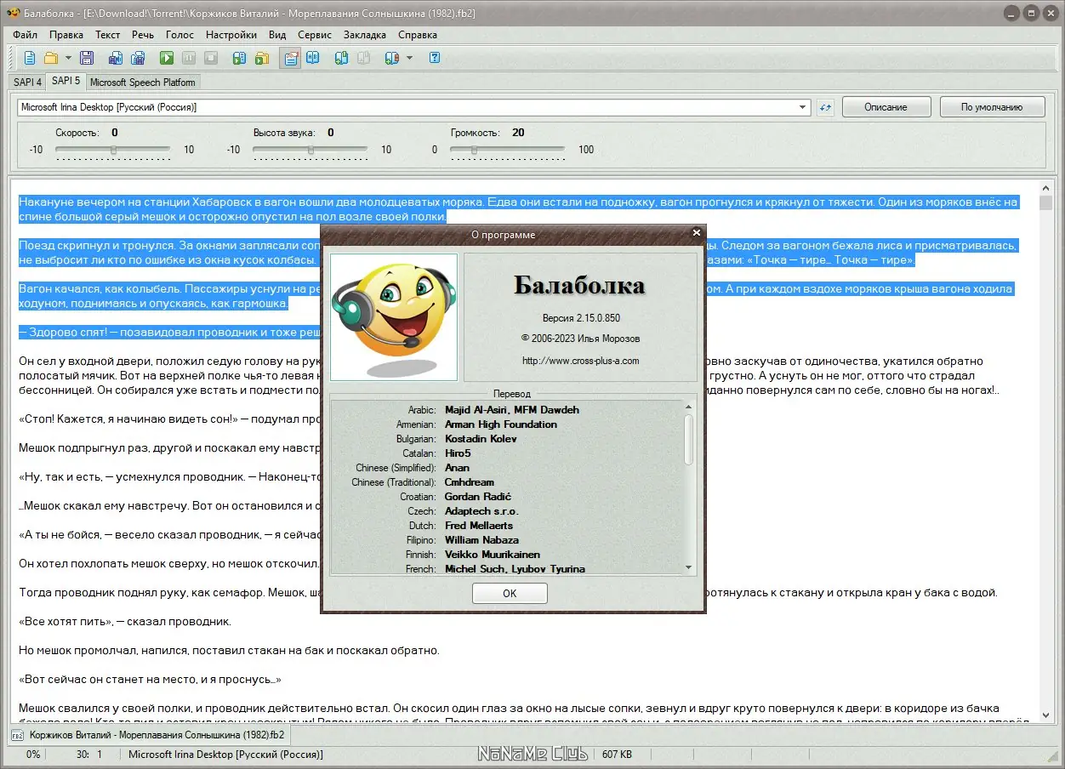Viewport: 1065px width, 769px height.
Task: Click the paragraph starting «Все хотят пить»
Action: pos(125,622)
